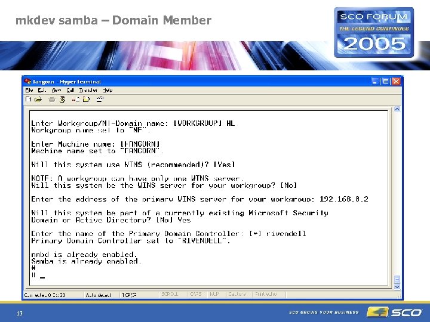Close the HyperTerminal window
The image size is (430, 322).
coord(396,81)
